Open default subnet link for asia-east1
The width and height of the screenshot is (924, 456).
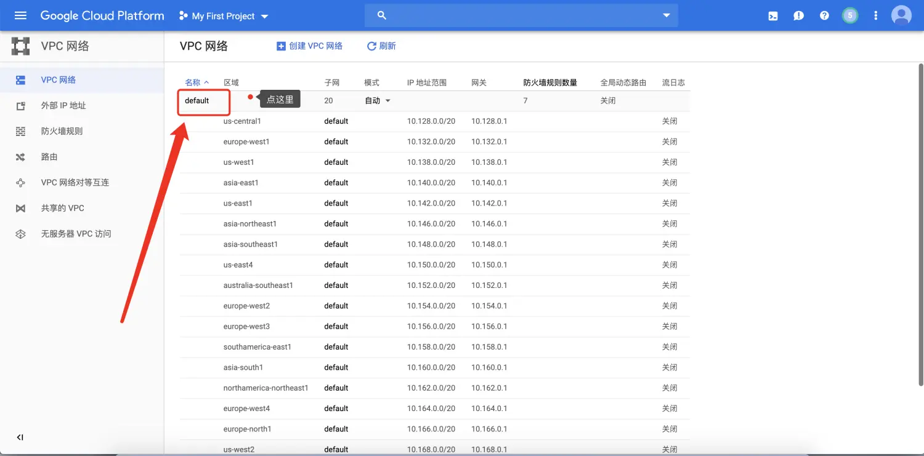pos(336,183)
